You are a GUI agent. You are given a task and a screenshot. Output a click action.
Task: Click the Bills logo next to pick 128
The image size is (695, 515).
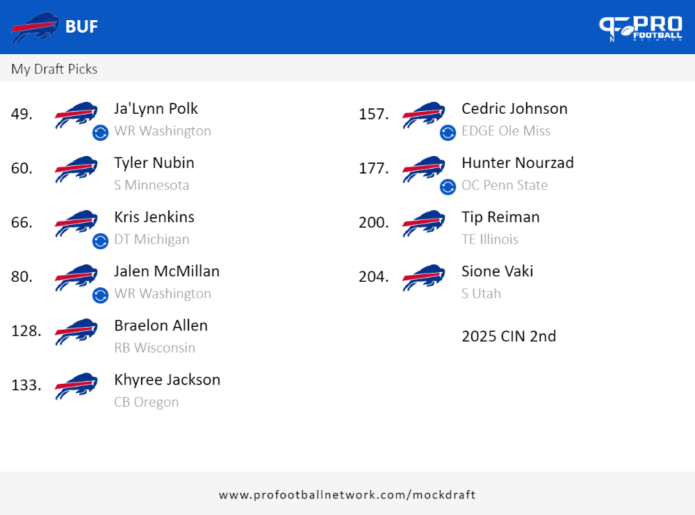(x=76, y=332)
